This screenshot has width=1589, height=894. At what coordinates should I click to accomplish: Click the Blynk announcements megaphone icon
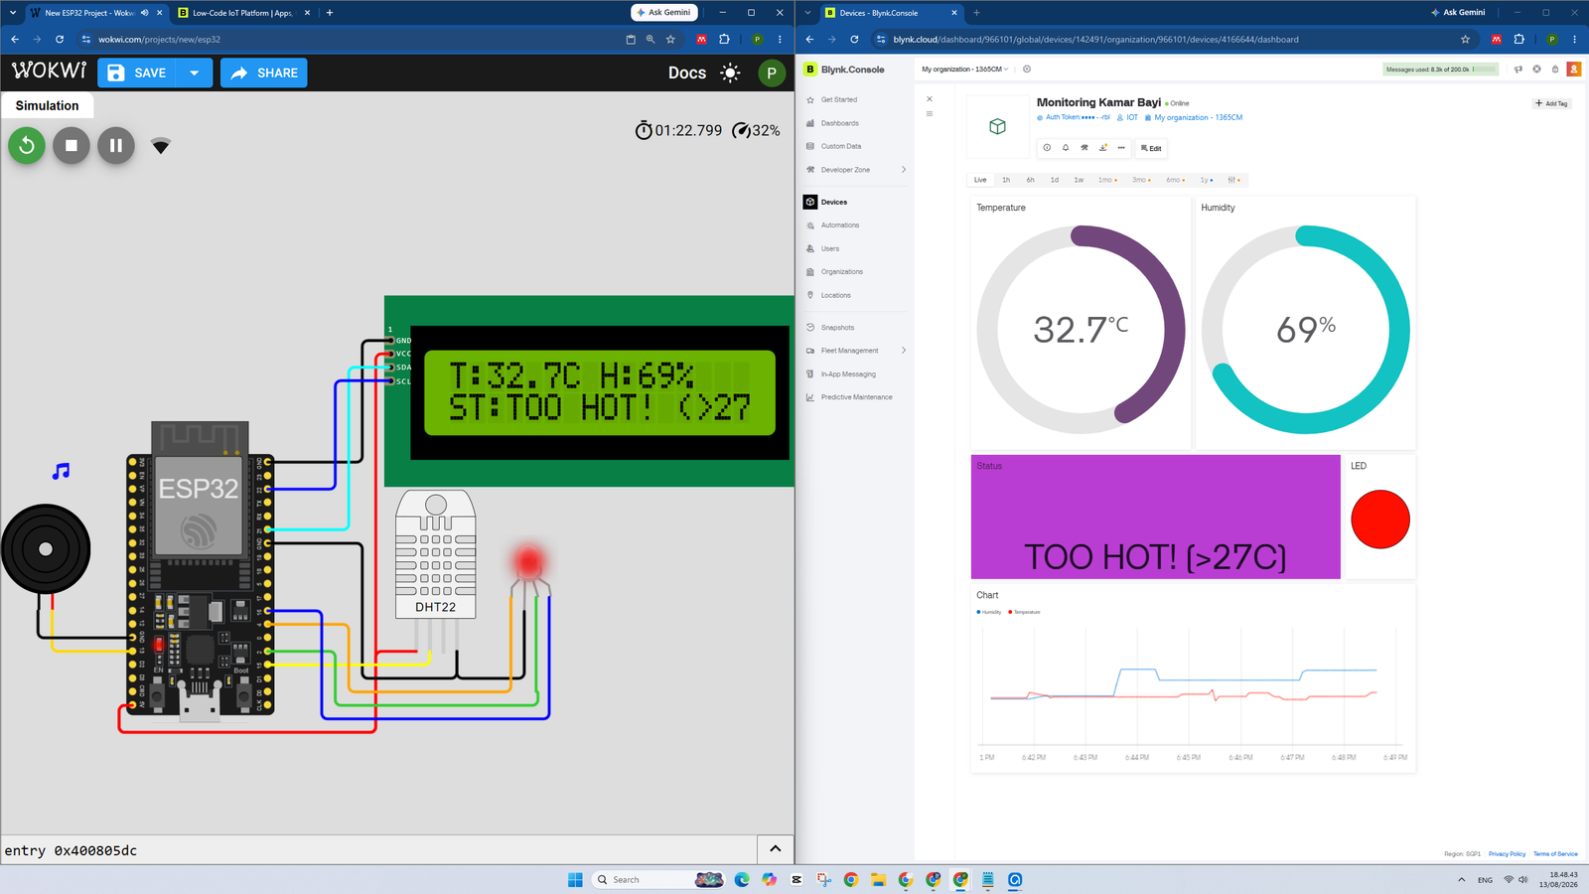(1517, 70)
